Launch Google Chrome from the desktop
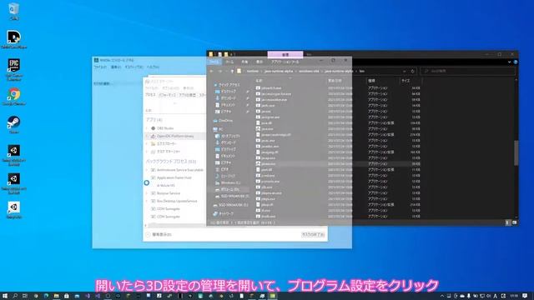 coord(13,97)
